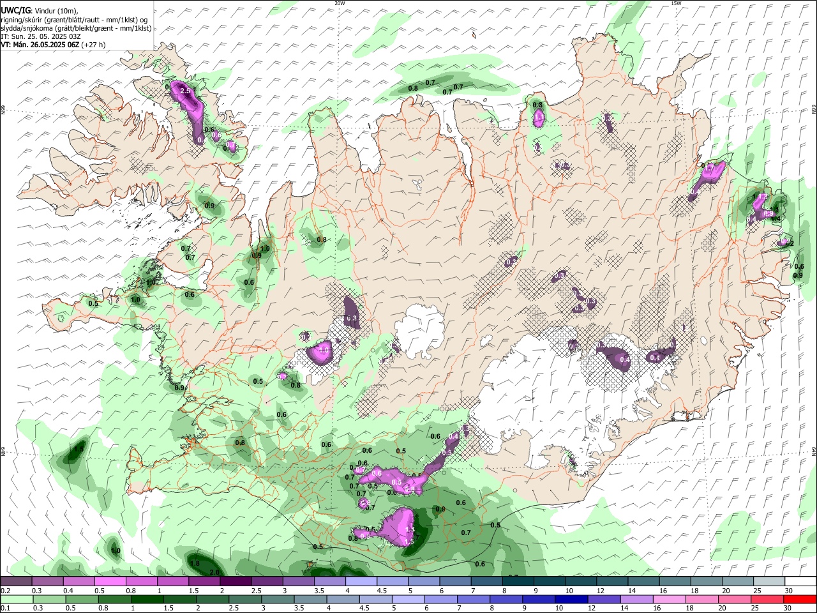Click the 'rigning/skúrir' legend description line

pos(74,20)
